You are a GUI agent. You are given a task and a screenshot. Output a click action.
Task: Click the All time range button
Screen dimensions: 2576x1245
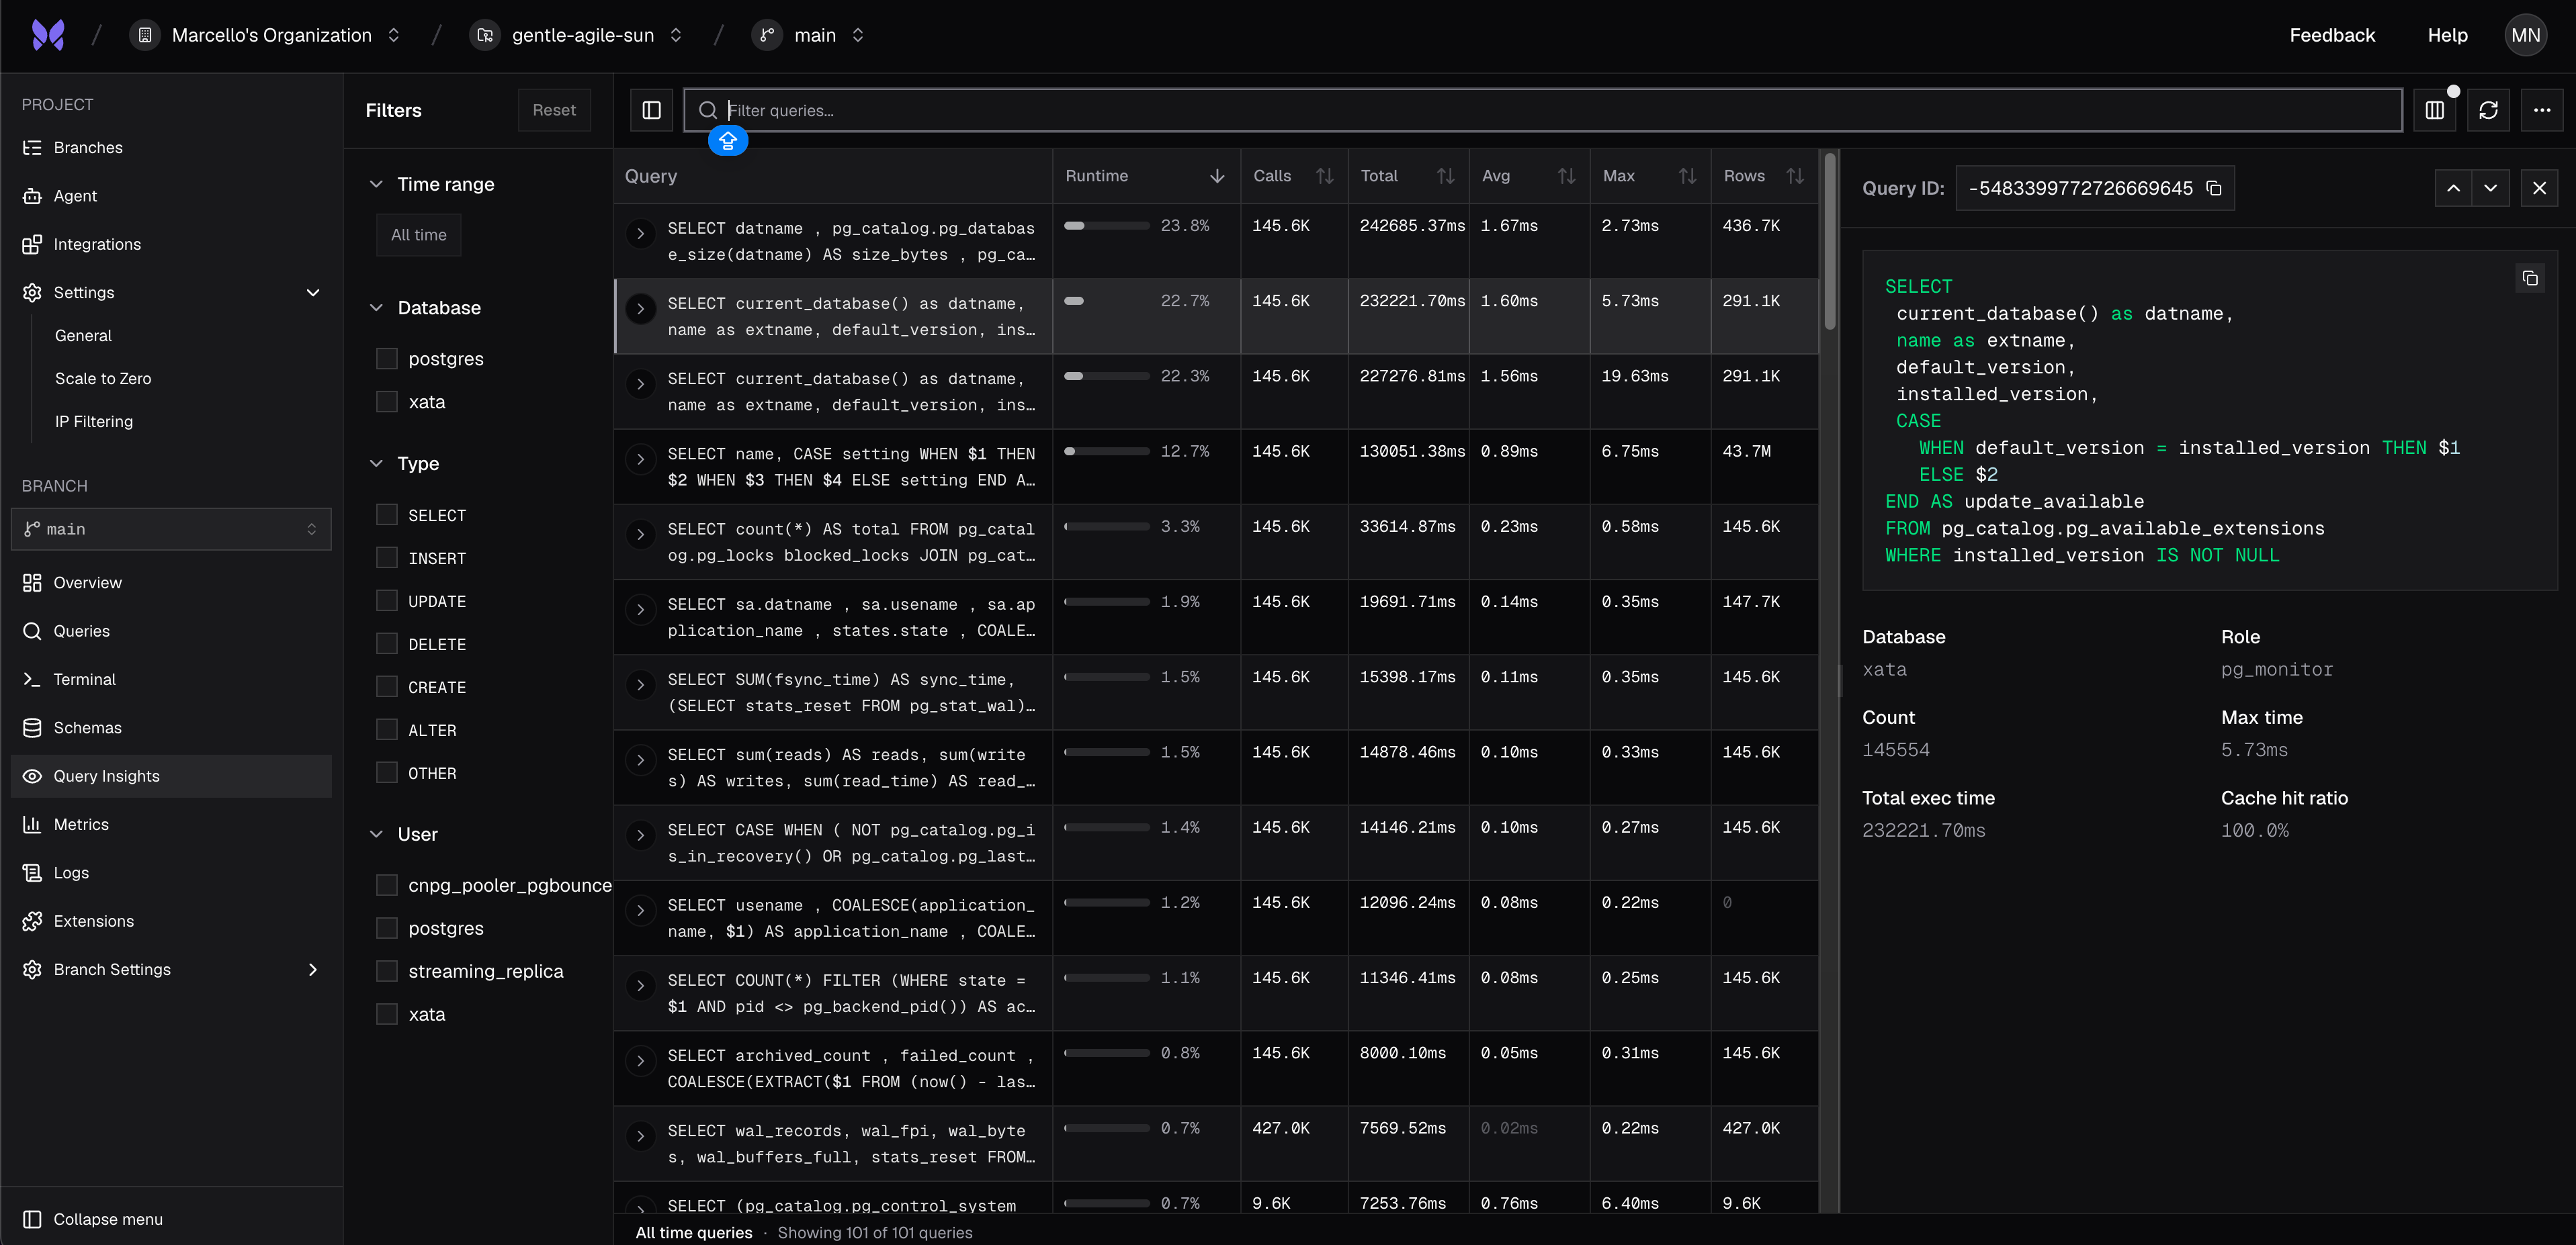[x=419, y=235]
